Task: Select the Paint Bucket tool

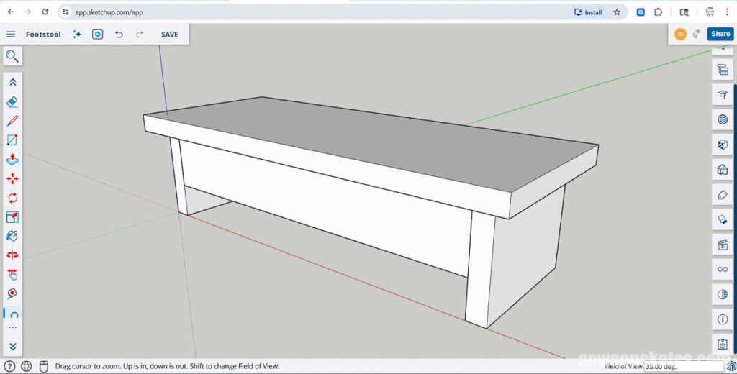Action: [13, 236]
